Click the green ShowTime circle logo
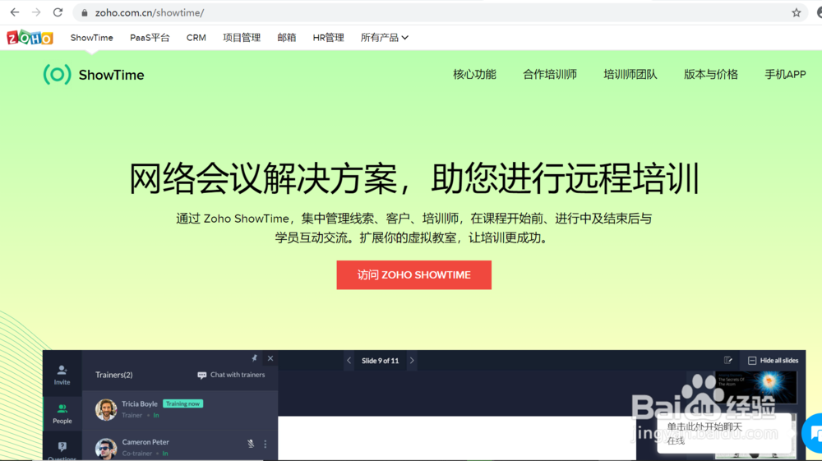822x461 pixels. pos(57,75)
